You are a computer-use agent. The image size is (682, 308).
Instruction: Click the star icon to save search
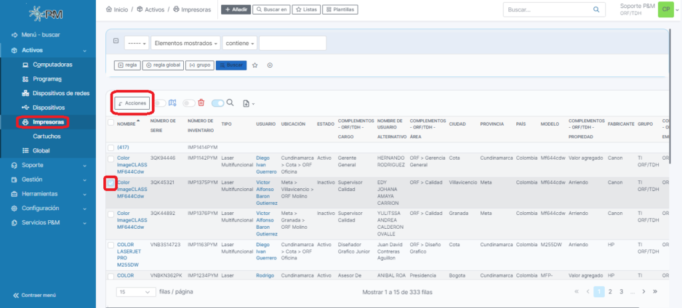tap(255, 65)
